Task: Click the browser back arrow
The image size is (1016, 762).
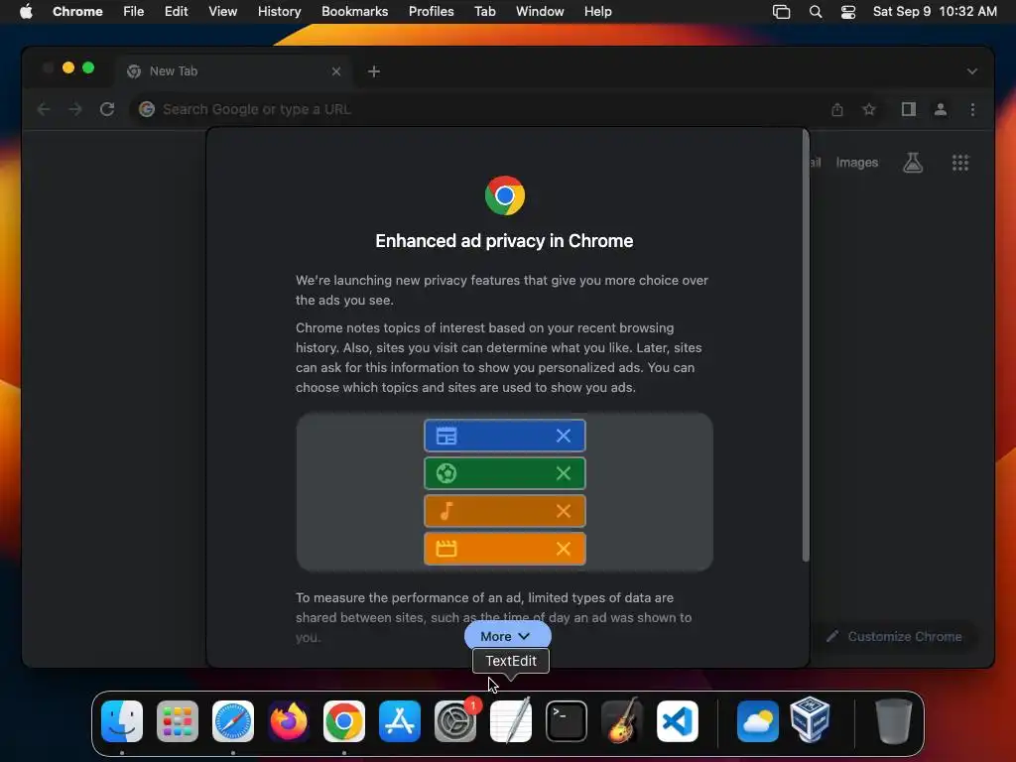Action: (44, 109)
